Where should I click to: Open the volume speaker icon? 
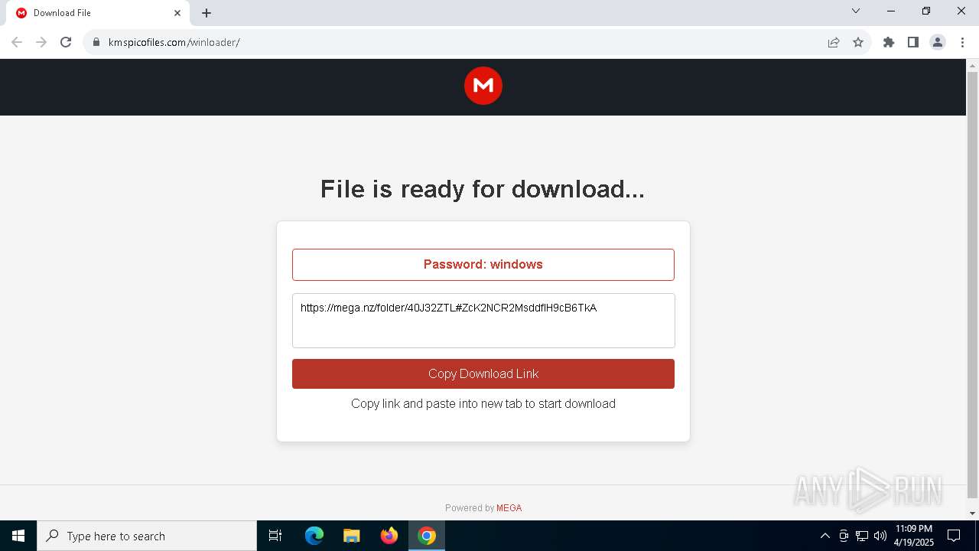(880, 536)
